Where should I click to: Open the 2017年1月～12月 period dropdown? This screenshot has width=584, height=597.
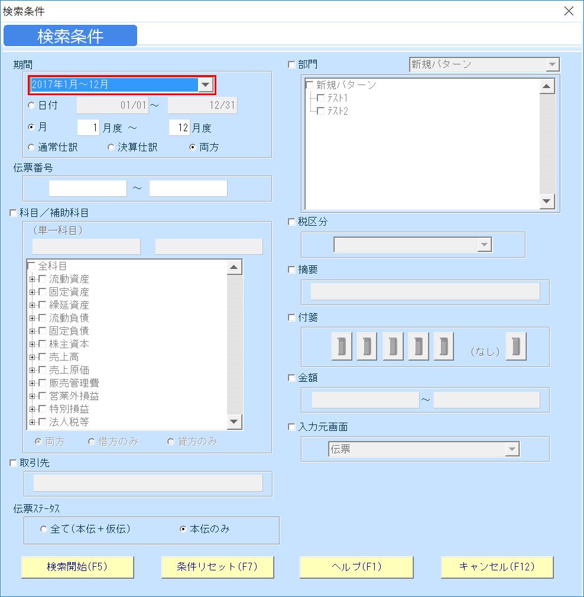(x=205, y=85)
